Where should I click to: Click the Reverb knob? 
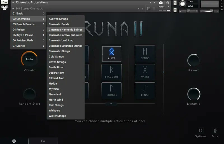[194, 60]
